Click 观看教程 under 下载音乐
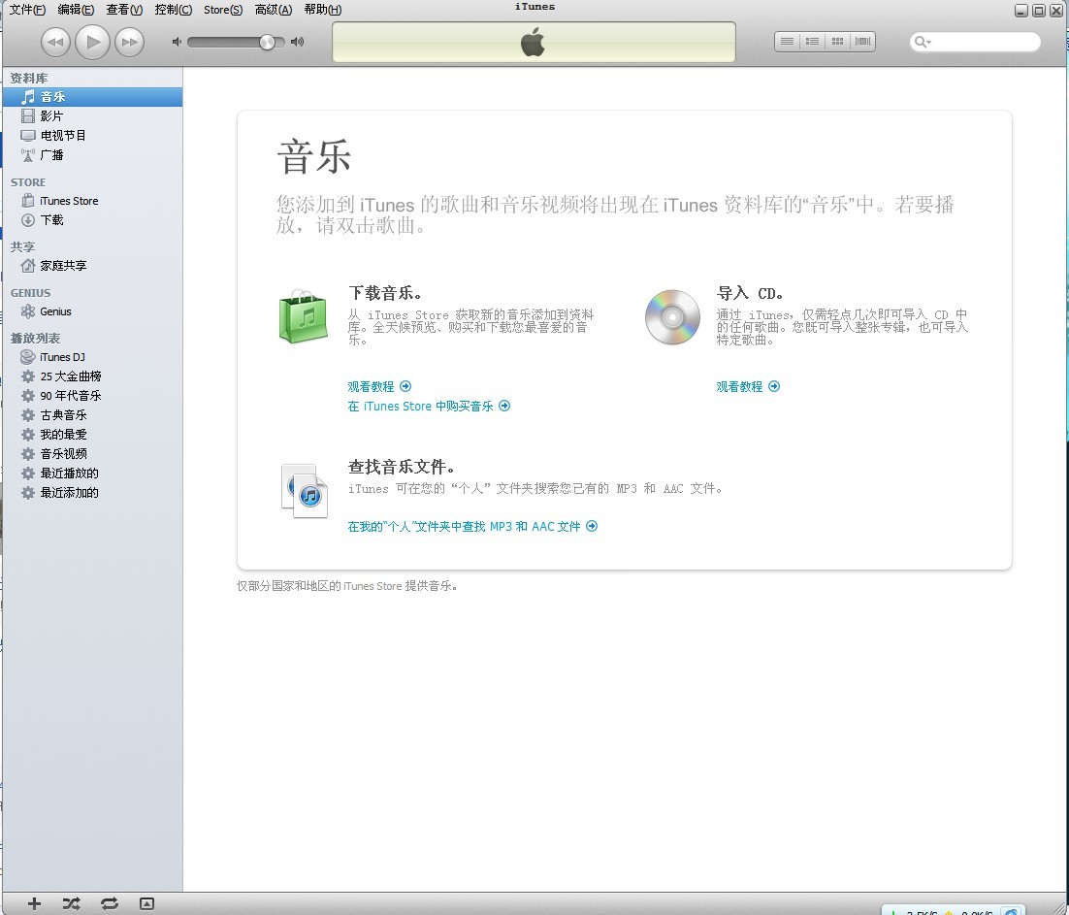1069x915 pixels. 379,386
